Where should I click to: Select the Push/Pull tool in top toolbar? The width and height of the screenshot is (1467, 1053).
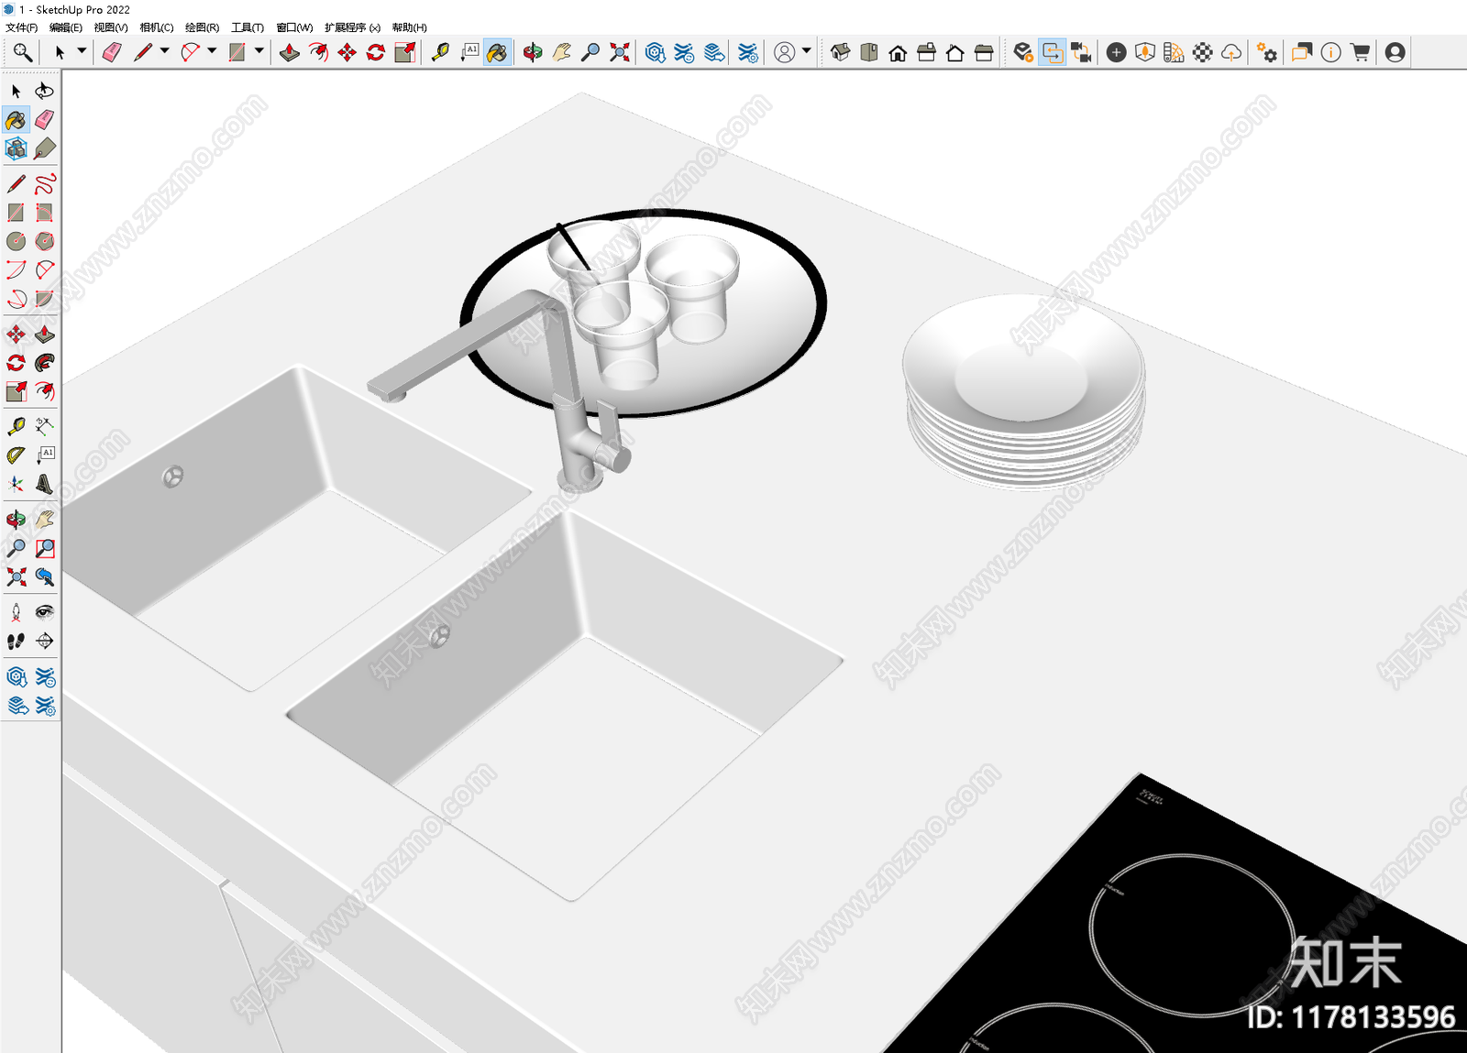[290, 52]
